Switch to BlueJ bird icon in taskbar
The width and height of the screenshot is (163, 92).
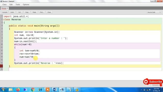62,90
